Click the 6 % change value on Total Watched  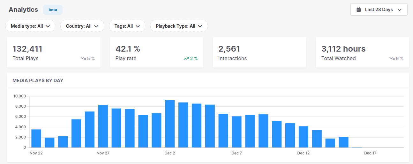point(400,59)
